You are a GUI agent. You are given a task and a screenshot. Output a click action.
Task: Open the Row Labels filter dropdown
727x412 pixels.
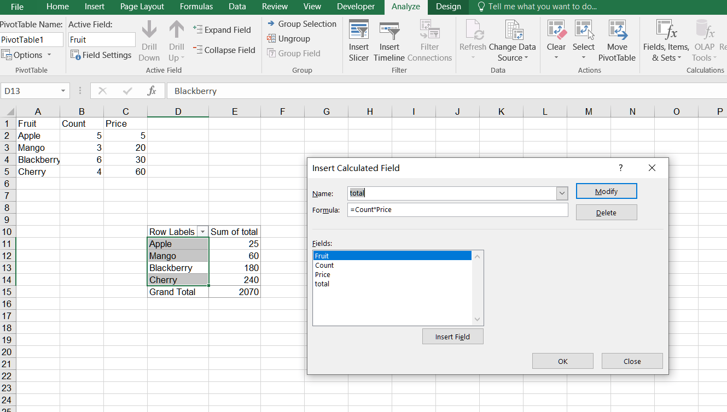click(x=202, y=231)
